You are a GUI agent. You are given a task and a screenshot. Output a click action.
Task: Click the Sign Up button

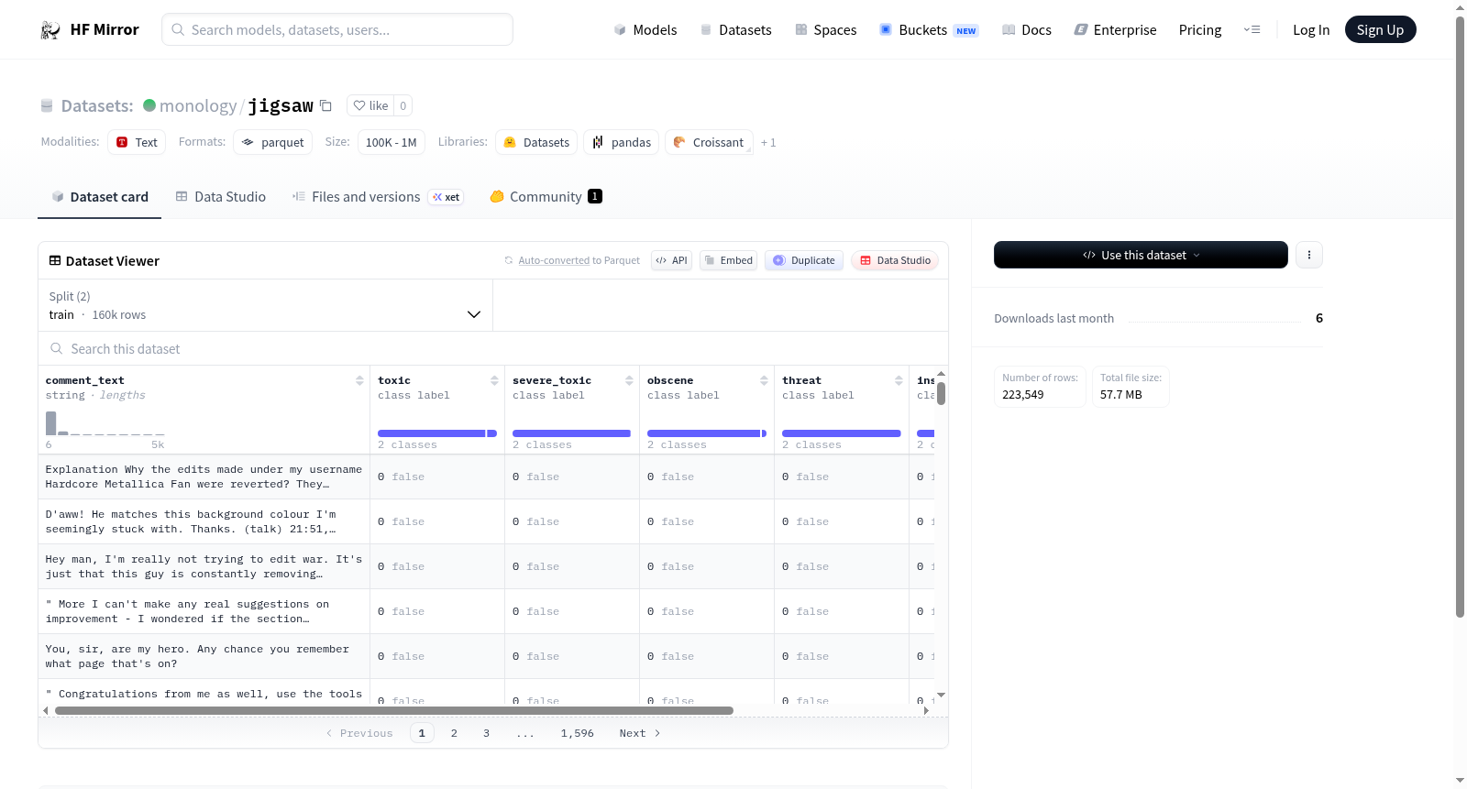tap(1380, 30)
